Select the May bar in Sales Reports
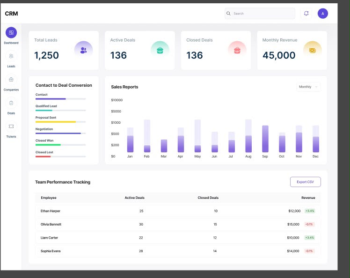 [x=198, y=136]
